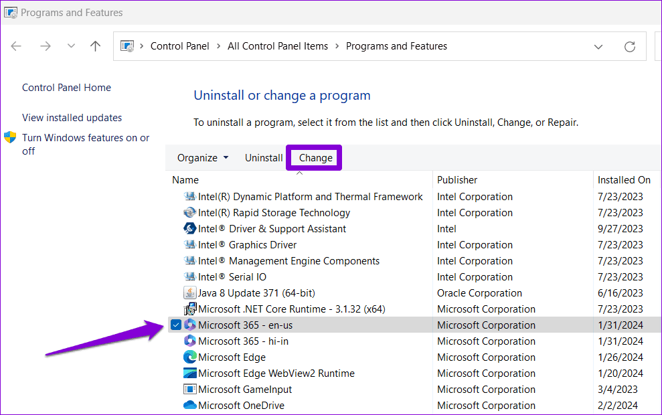Click Microsoft Edge icon in list

pos(190,357)
